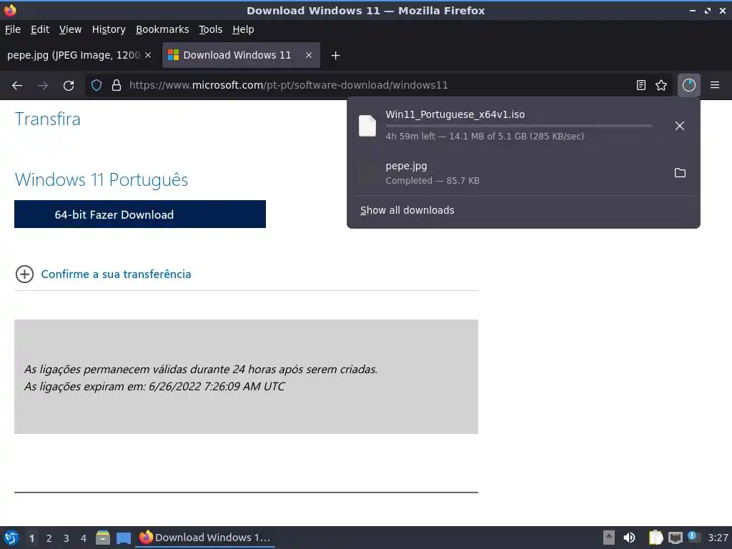Open the volume control in tray
The height and width of the screenshot is (549, 732).
pyautogui.click(x=629, y=538)
